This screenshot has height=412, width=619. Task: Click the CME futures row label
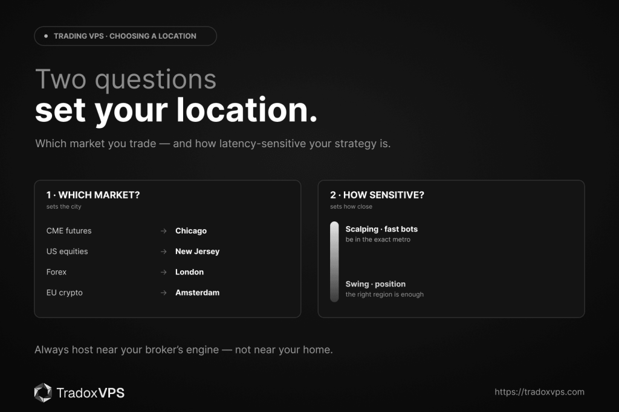(69, 231)
